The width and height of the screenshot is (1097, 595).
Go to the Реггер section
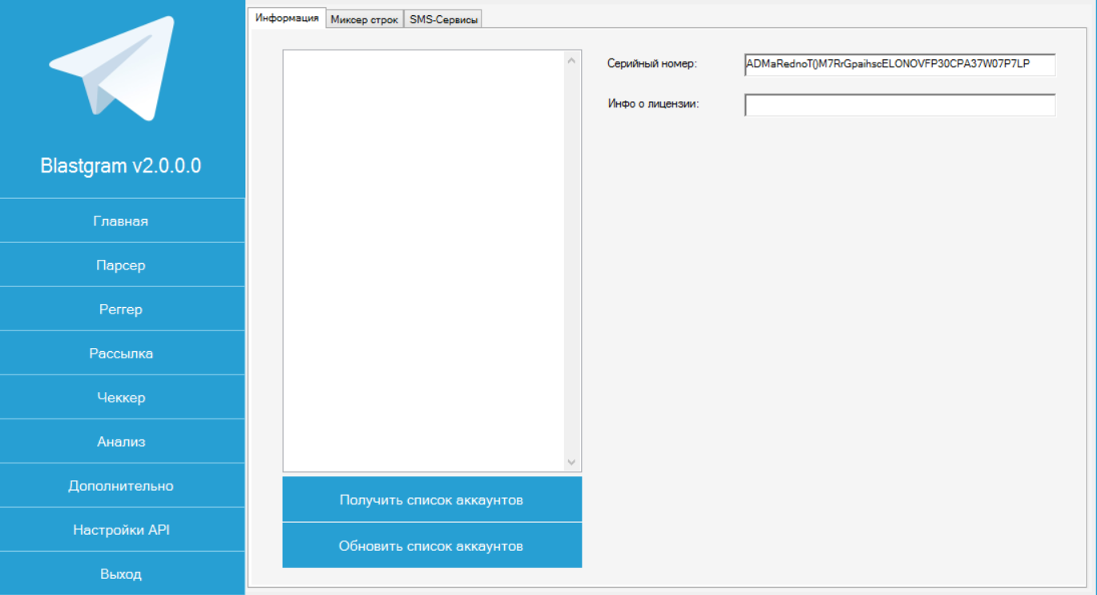click(x=121, y=310)
